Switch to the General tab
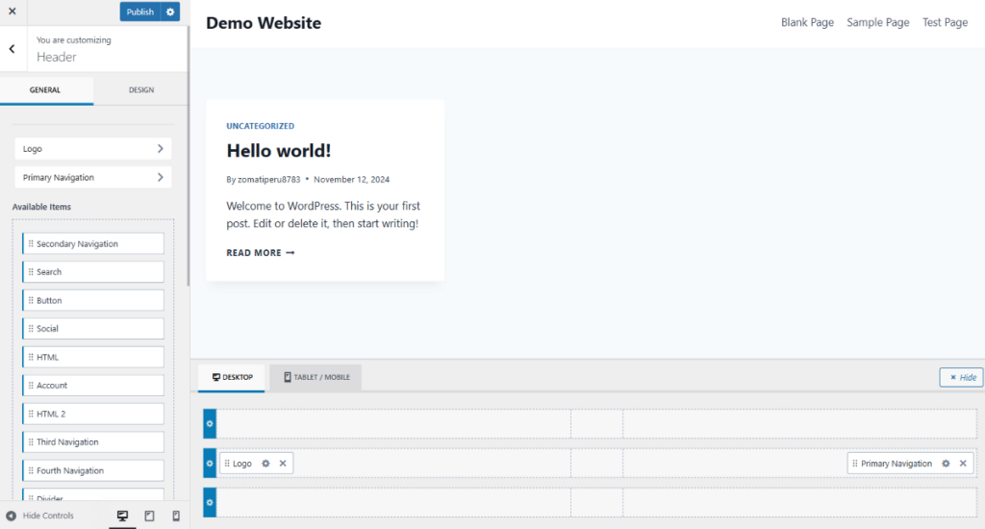 pyautogui.click(x=45, y=89)
